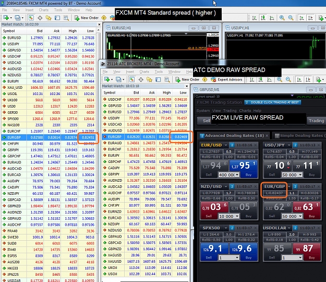The width and height of the screenshot is (326, 282).
Task: Select line chart icon in FXCM MT4 toolbar
Action: click(272, 18)
